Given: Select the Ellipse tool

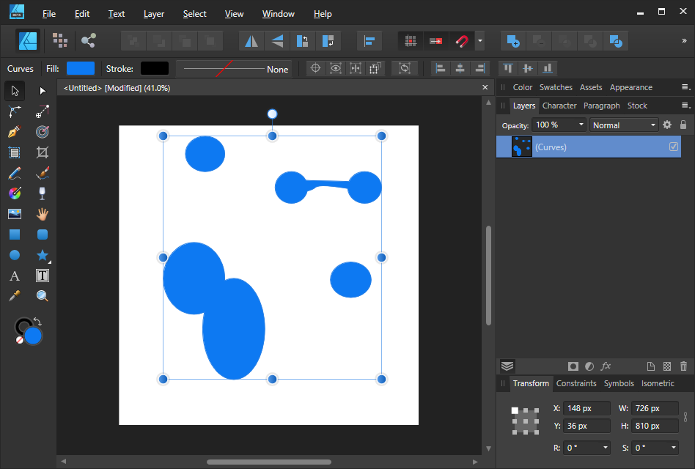Looking at the screenshot, I should 14,255.
